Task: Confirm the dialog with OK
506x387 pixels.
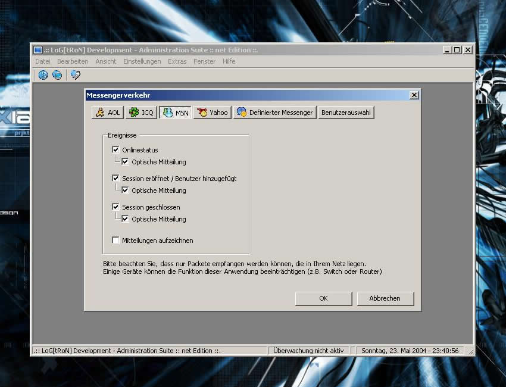Action: pyautogui.click(x=323, y=298)
